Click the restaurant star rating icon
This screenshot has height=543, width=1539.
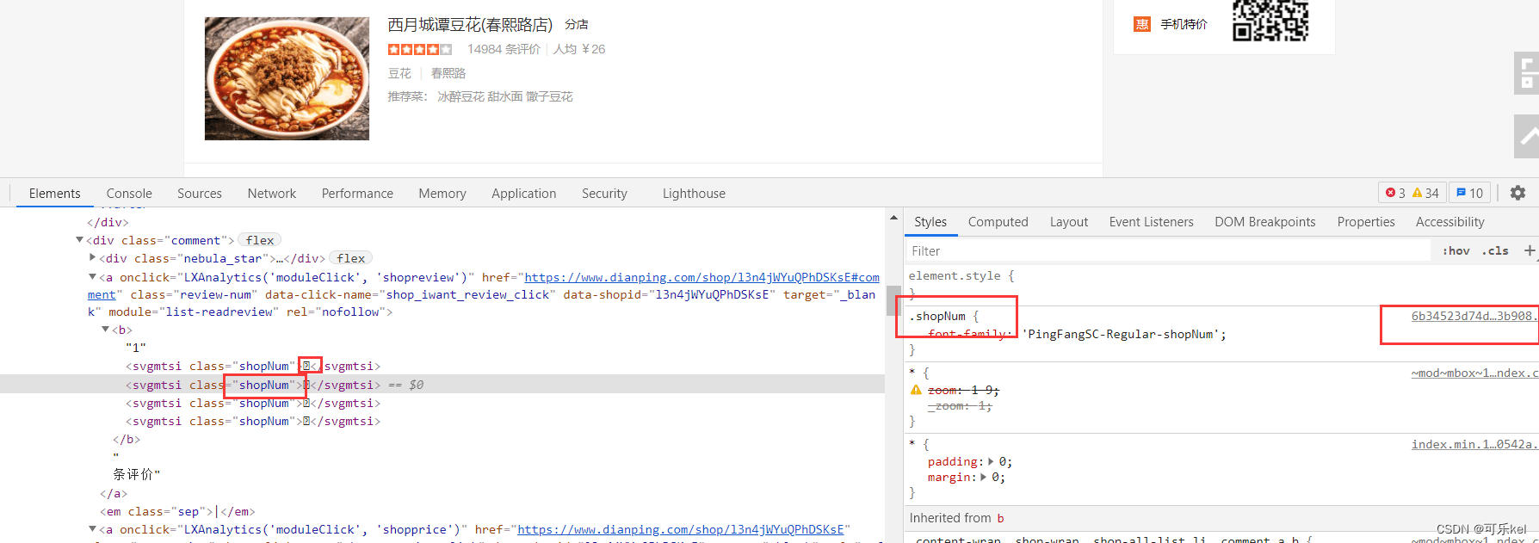coord(419,49)
